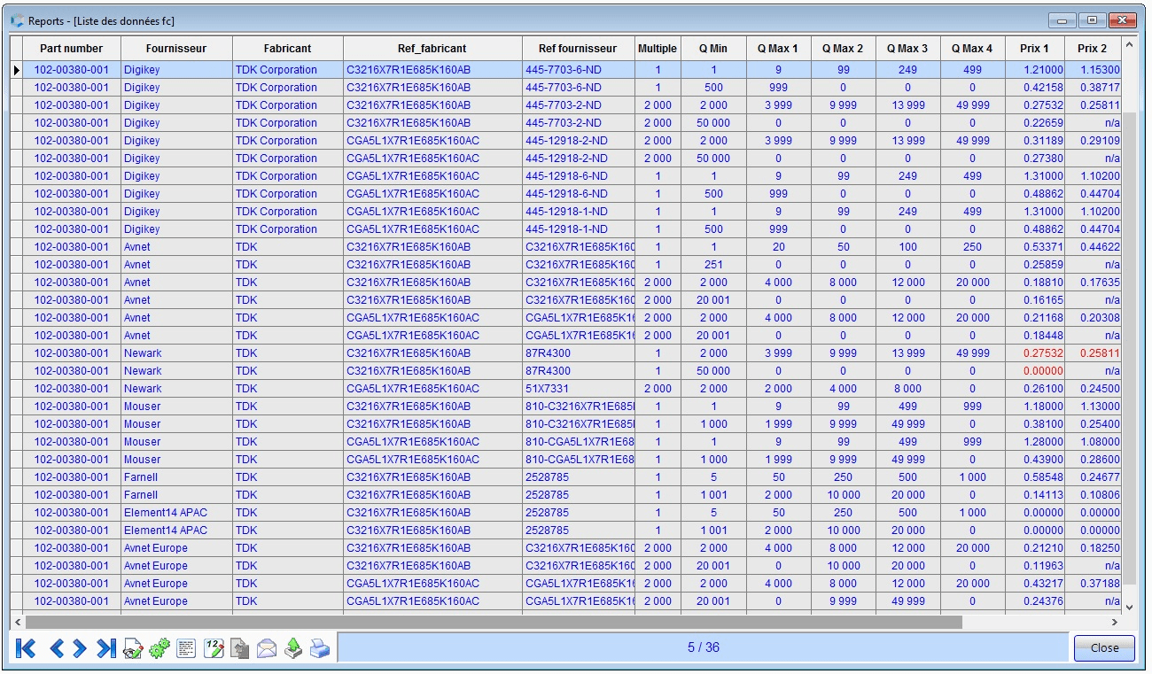The image size is (1152, 674).
Task: Click the vertical scrollbar up arrow
Action: [x=1129, y=45]
